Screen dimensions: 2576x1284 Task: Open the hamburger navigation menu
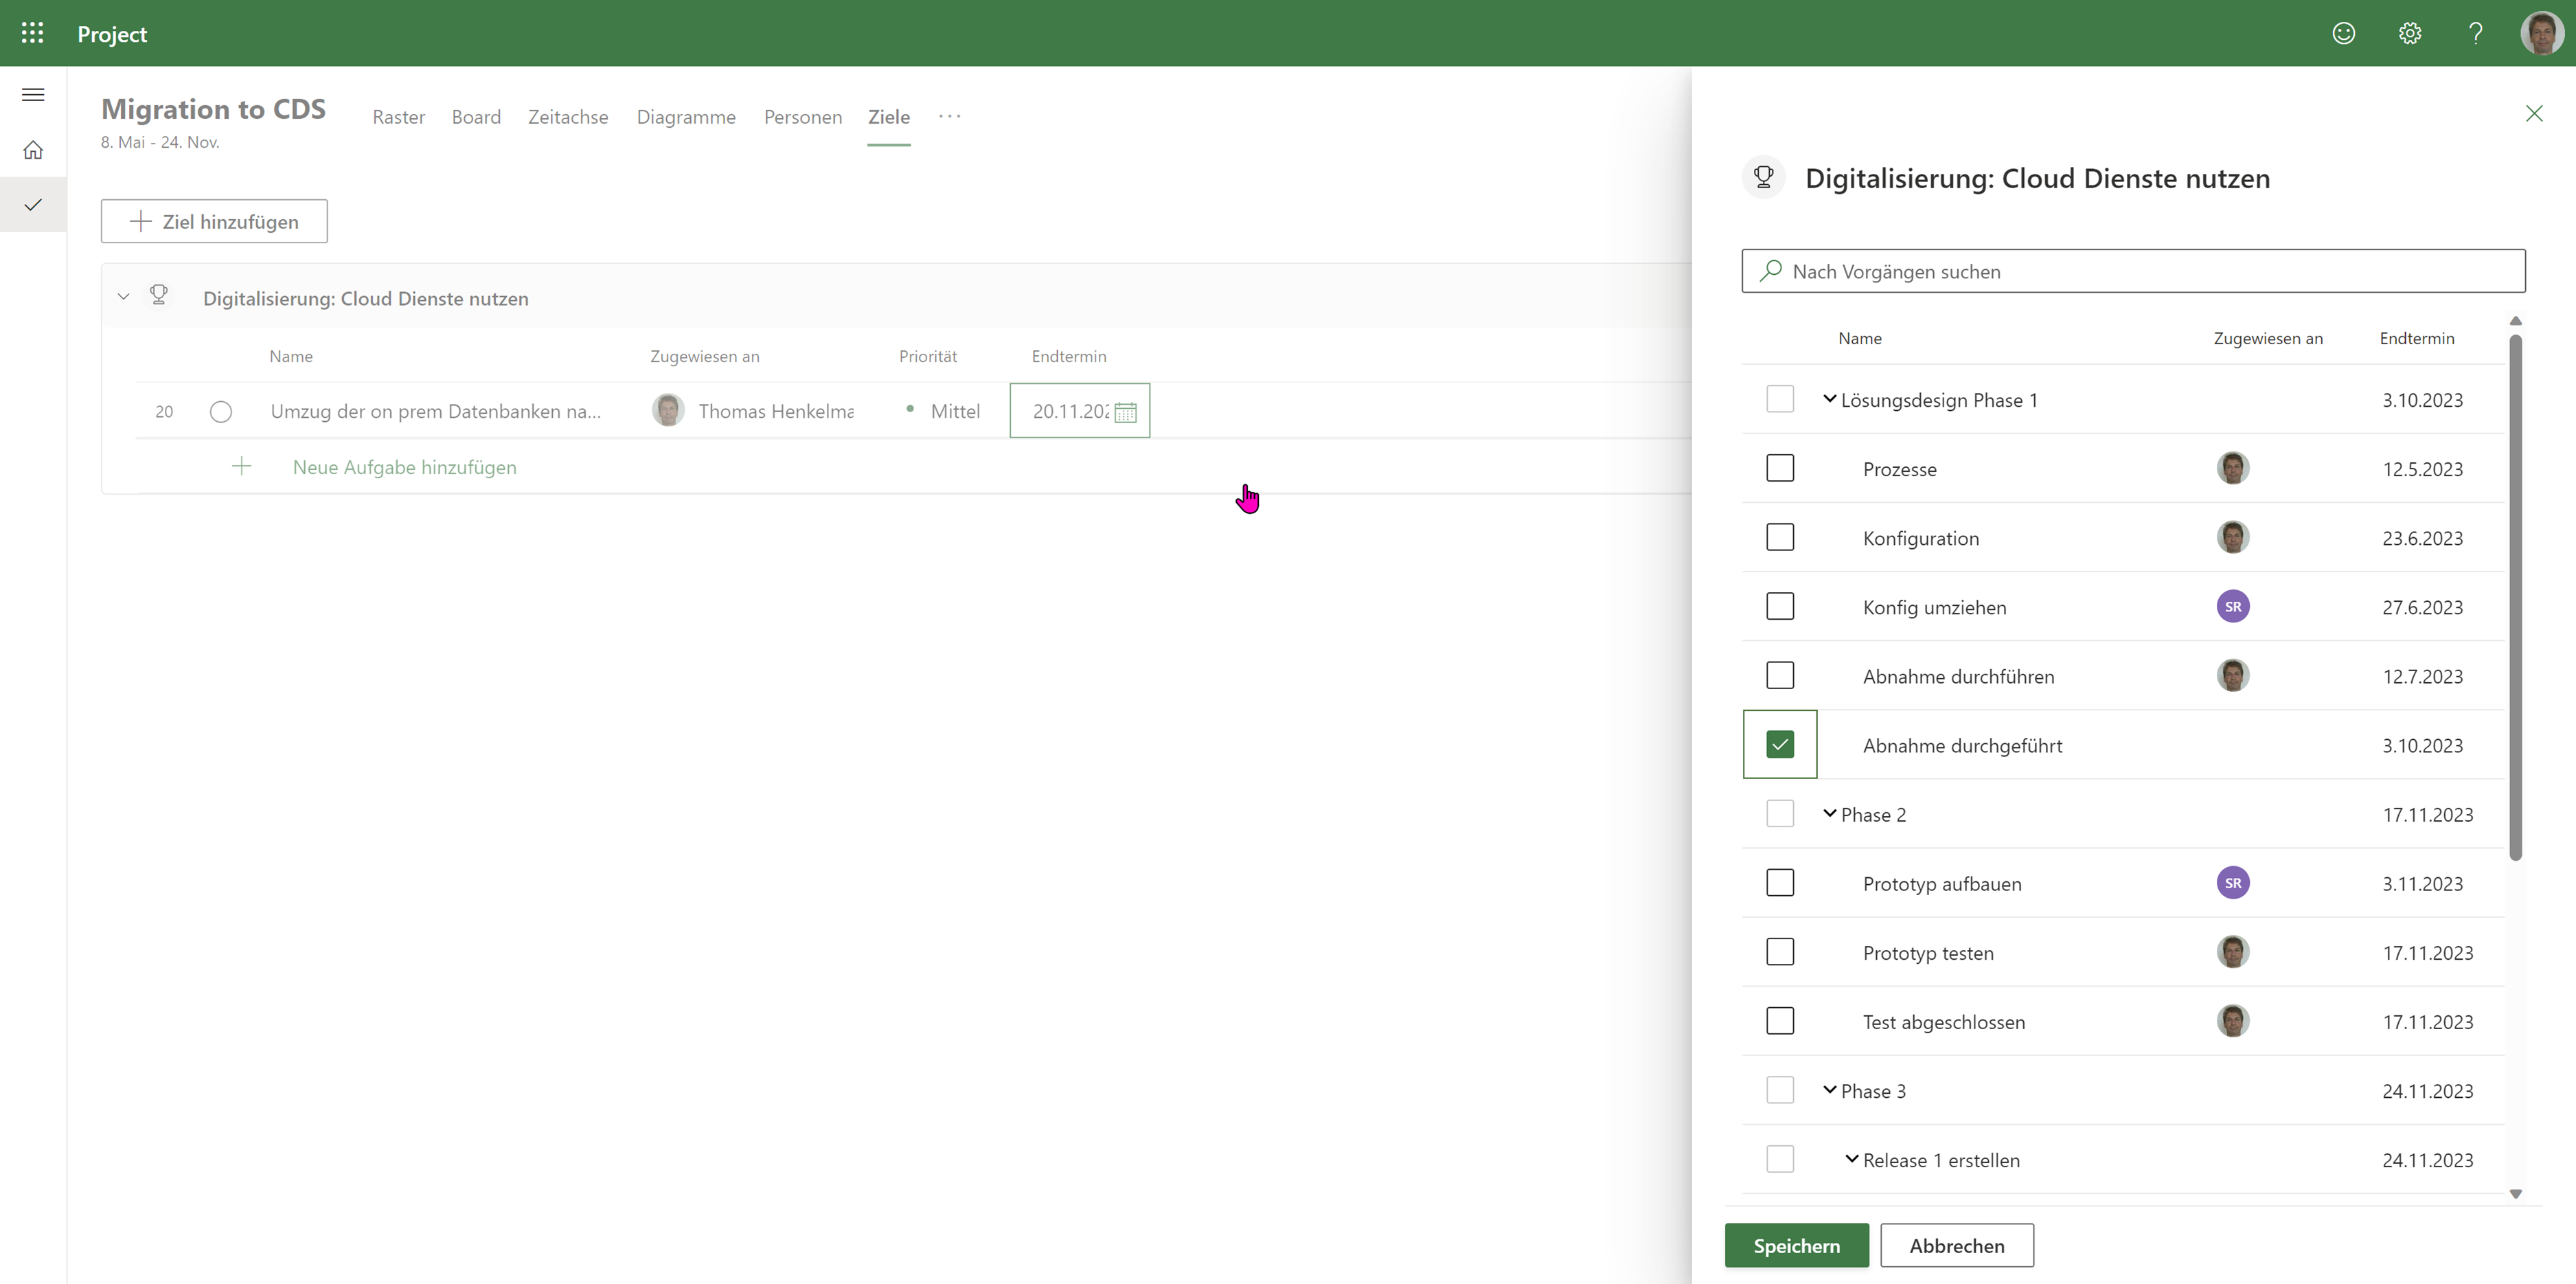(33, 94)
